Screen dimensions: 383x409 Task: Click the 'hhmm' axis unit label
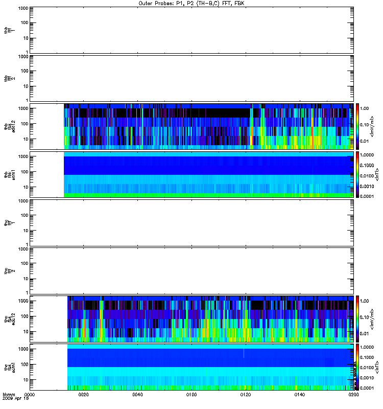click(9, 395)
